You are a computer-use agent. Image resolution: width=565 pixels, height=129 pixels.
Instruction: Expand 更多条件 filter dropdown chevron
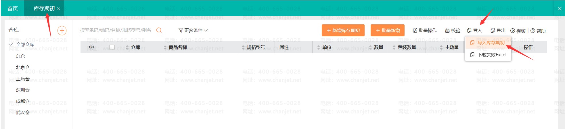coord(206,30)
